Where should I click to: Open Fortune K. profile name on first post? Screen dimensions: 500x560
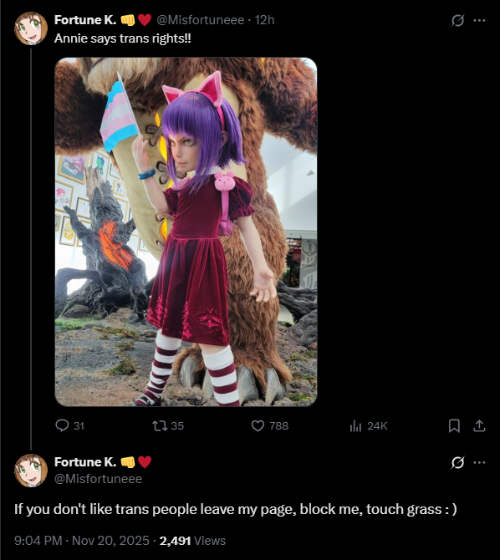[85, 20]
